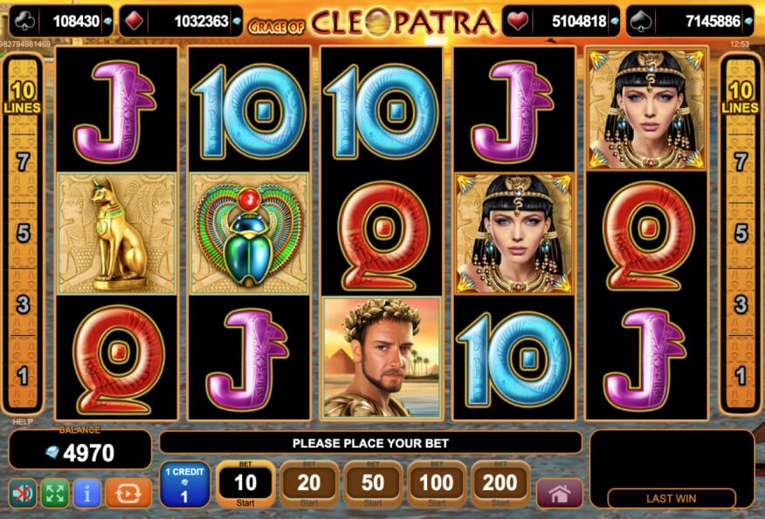765x519 pixels.
Task: Change the 1 Credit denomination button
Action: (185, 484)
